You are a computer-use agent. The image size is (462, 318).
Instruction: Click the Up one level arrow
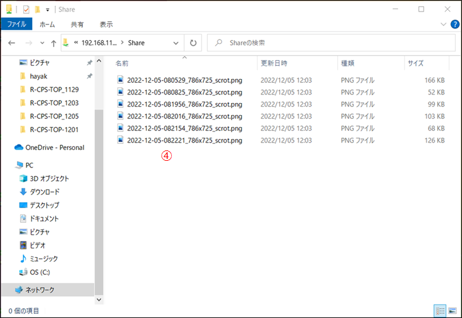tap(54, 43)
